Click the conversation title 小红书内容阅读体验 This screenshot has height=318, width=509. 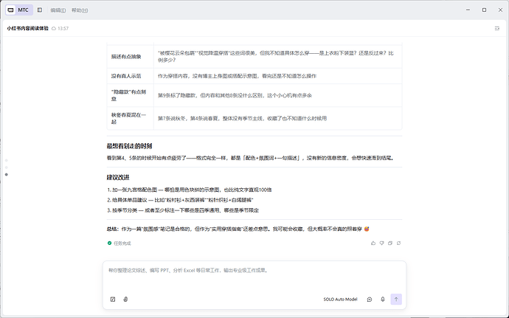point(27,29)
